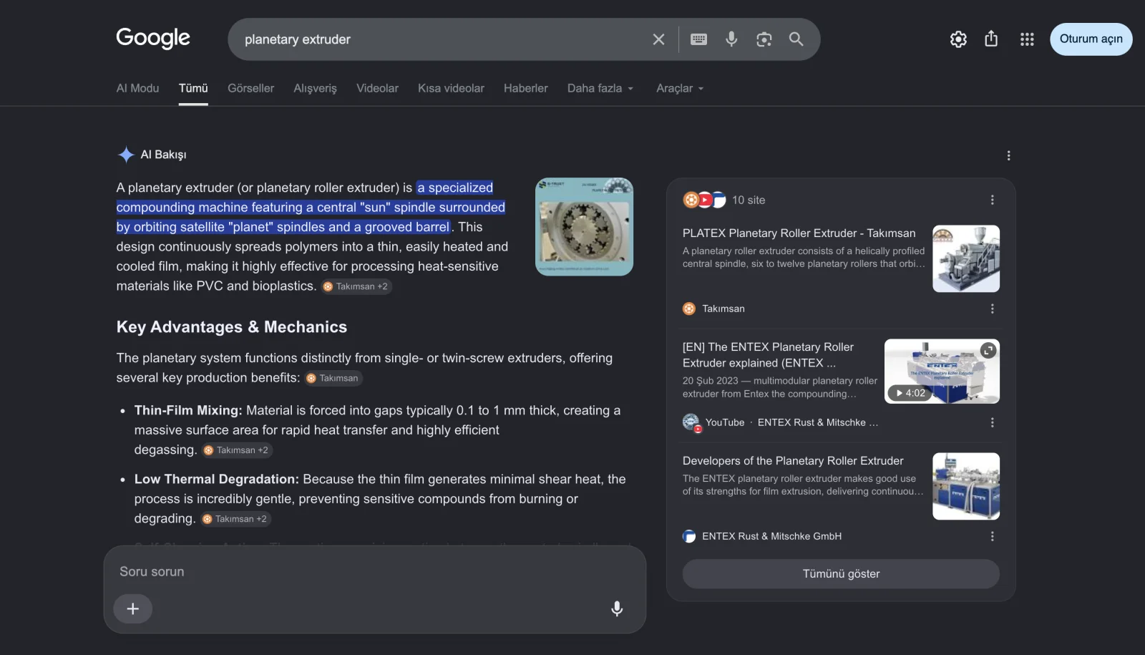The height and width of the screenshot is (655, 1145).
Task: Click into the planetary extruder search field
Action: 440,39
